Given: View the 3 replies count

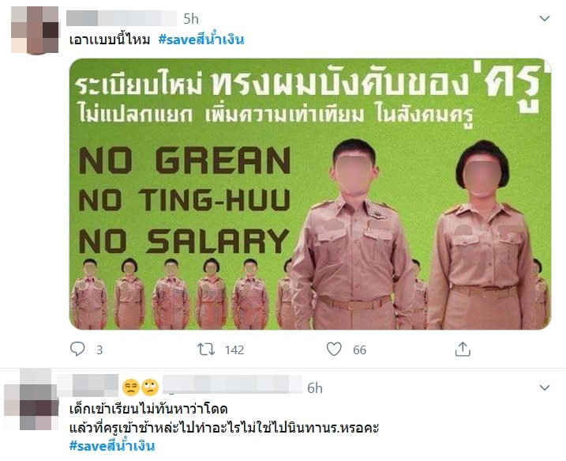Looking at the screenshot, I should (x=99, y=350).
